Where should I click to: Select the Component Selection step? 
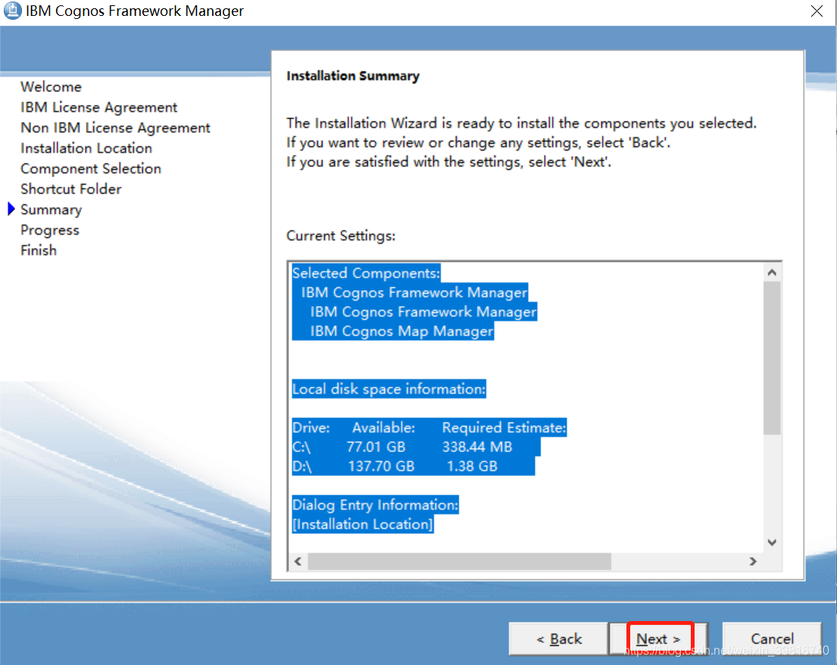[x=91, y=169]
